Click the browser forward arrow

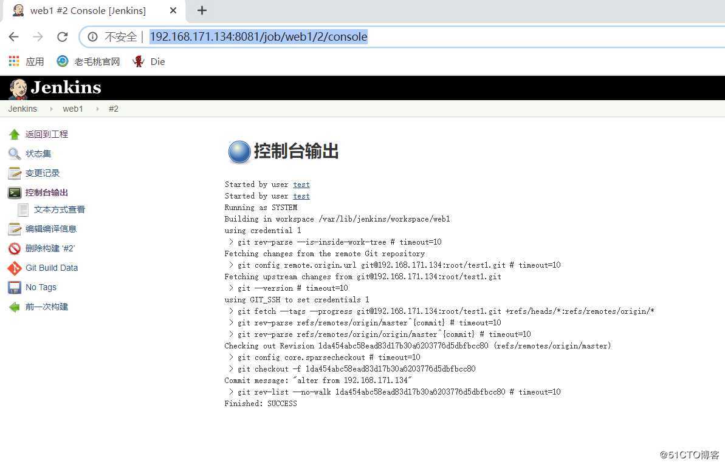pyautogui.click(x=38, y=36)
